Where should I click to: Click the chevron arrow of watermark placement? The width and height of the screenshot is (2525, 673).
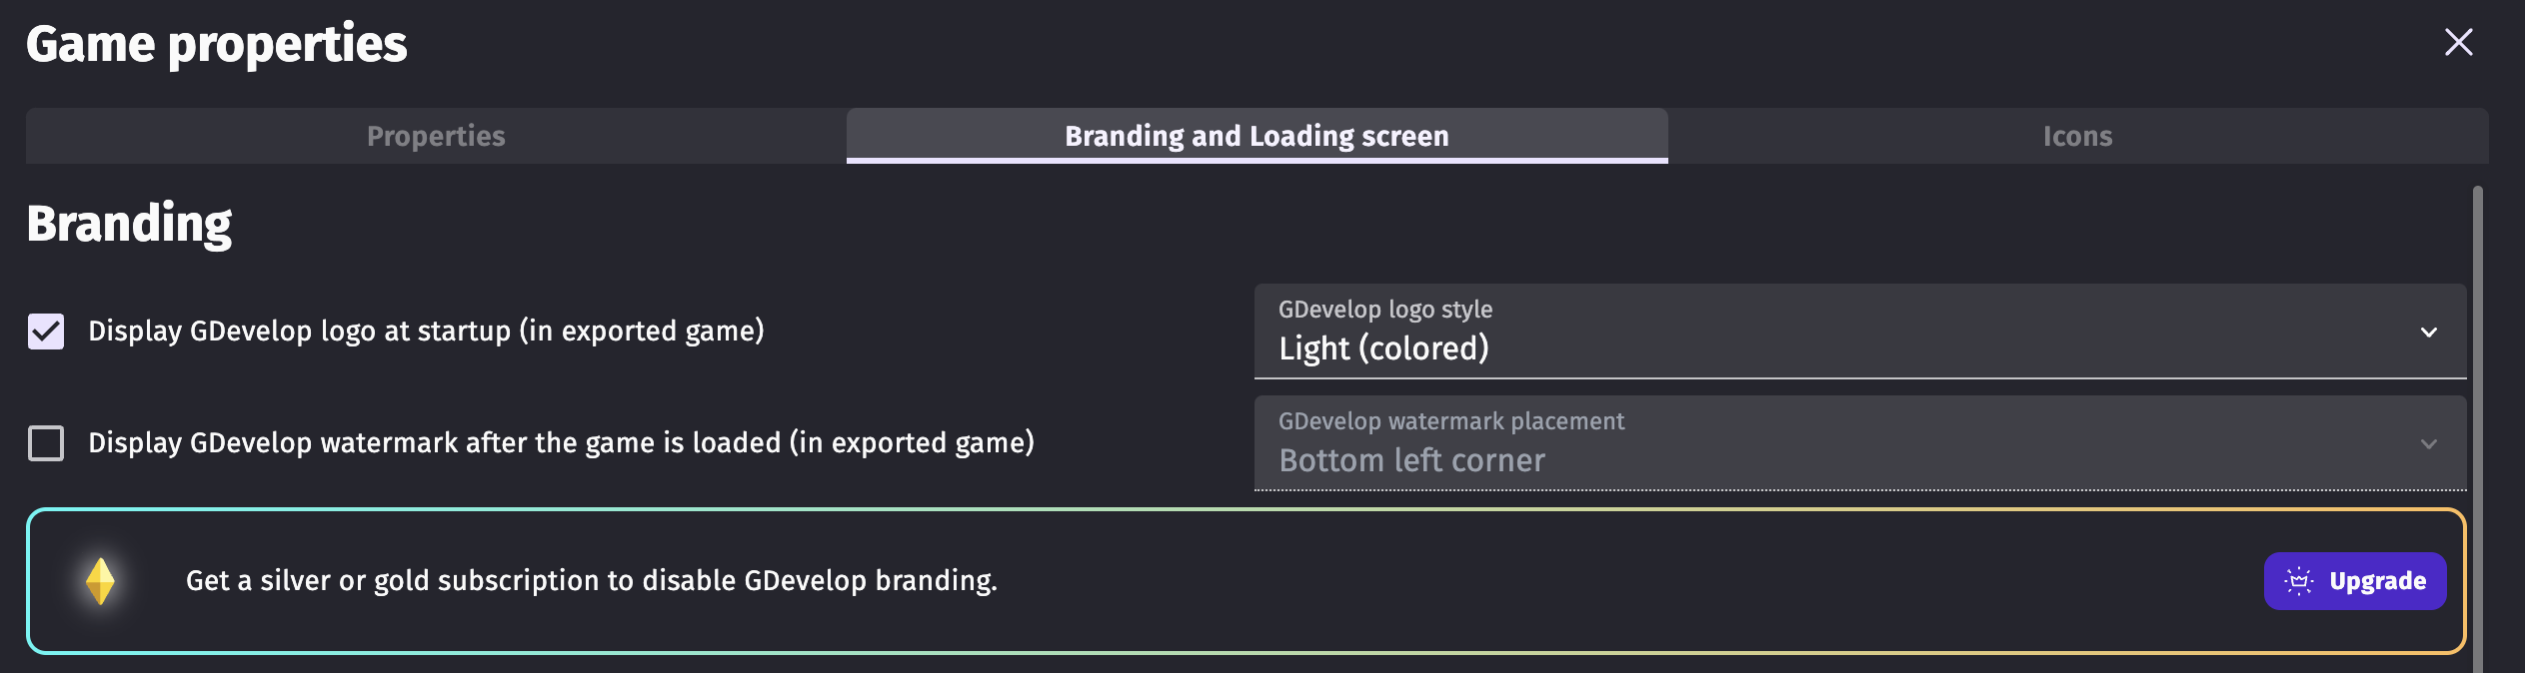click(2429, 444)
